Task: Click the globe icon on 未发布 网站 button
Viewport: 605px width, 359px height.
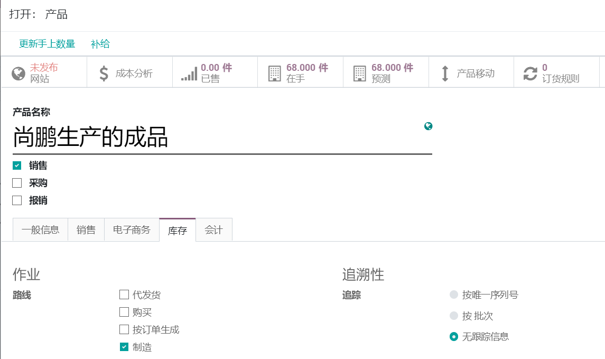Action: [18, 73]
